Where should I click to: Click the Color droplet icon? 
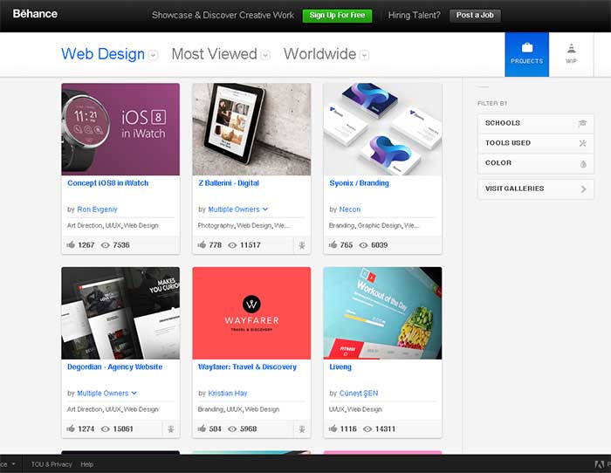pyautogui.click(x=583, y=164)
